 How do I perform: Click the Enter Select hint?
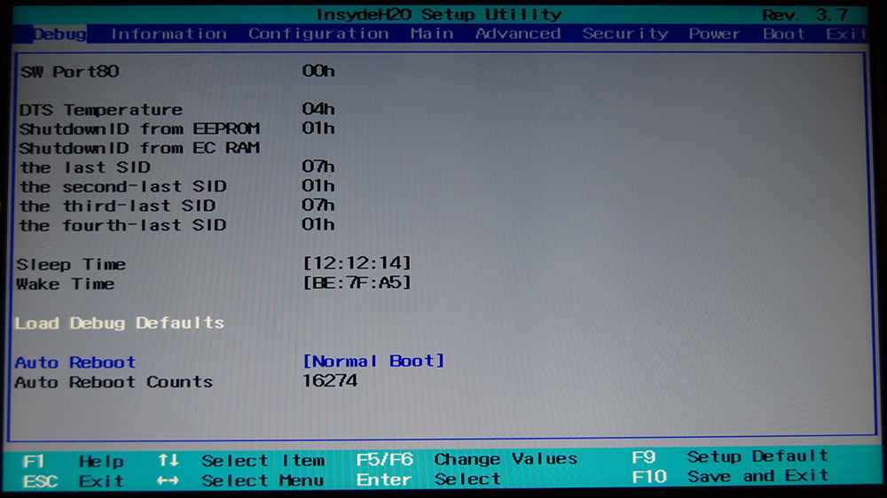tap(428, 479)
